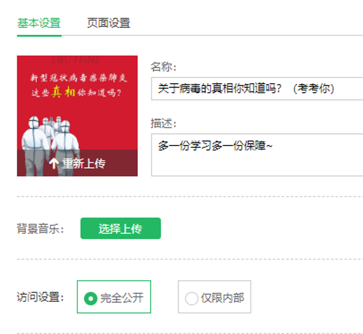
Task: Switch to the 基本设置 tab
Action: click(x=39, y=23)
